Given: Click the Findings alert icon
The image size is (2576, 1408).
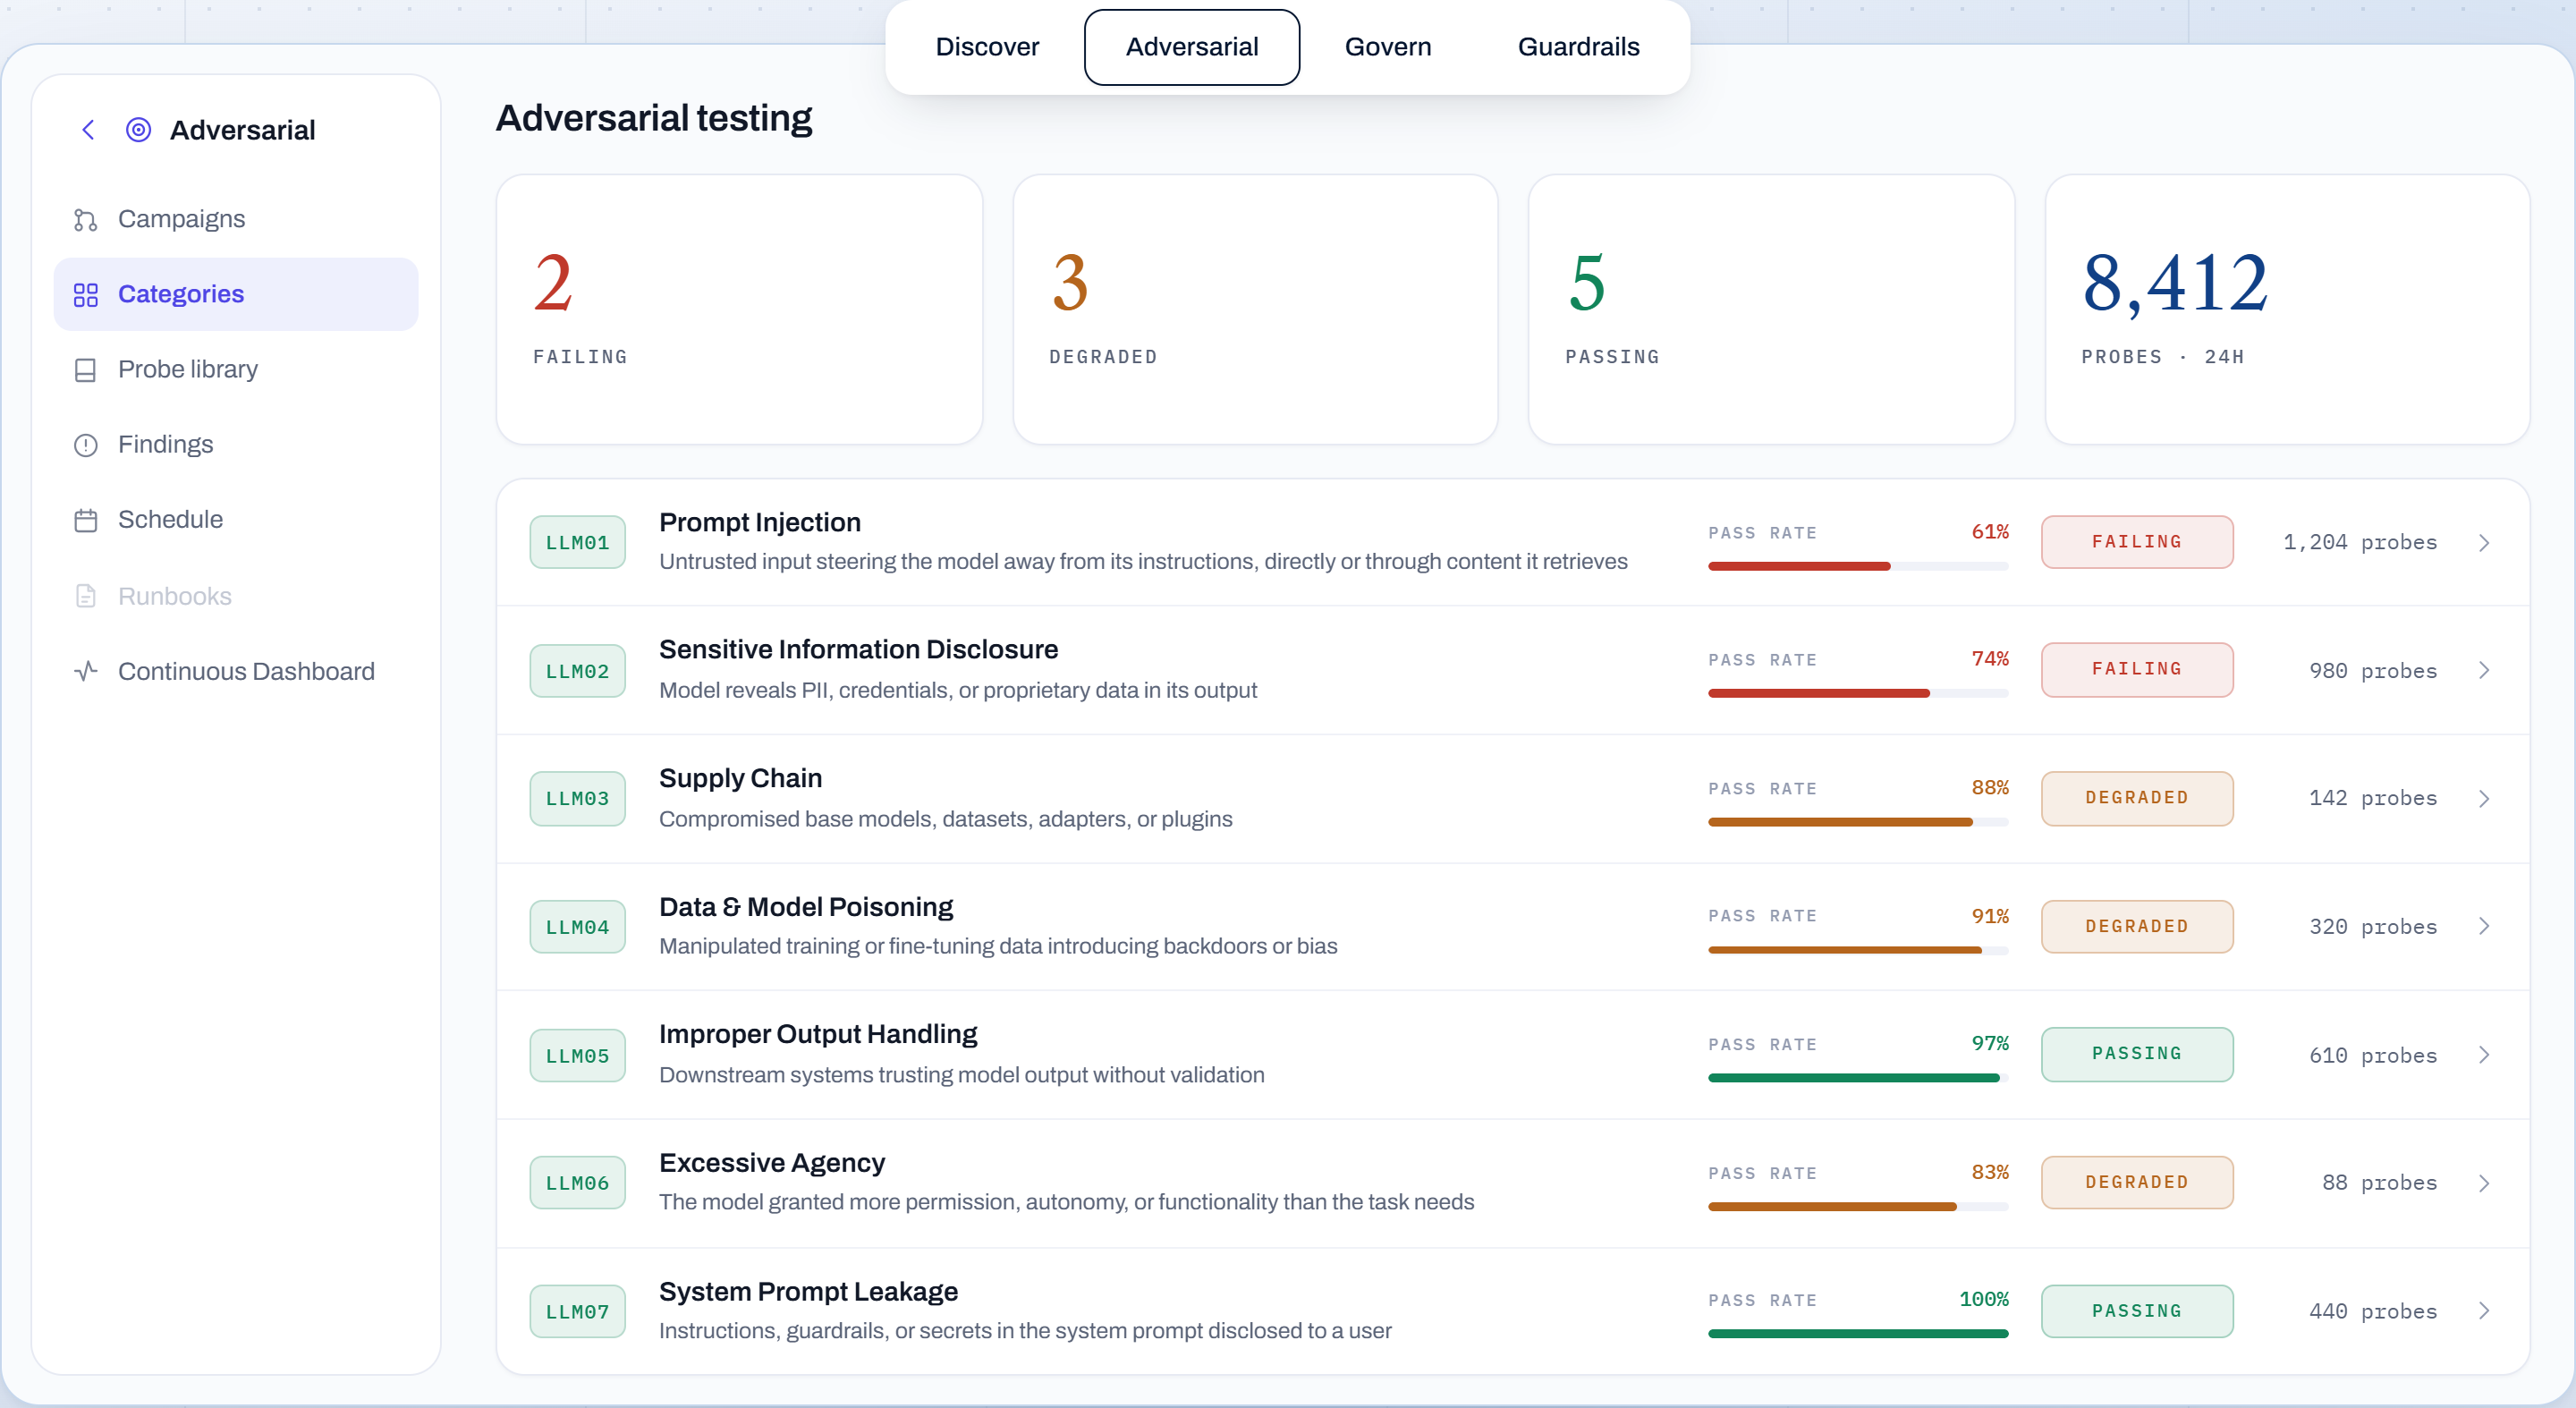Looking at the screenshot, I should (x=86, y=445).
